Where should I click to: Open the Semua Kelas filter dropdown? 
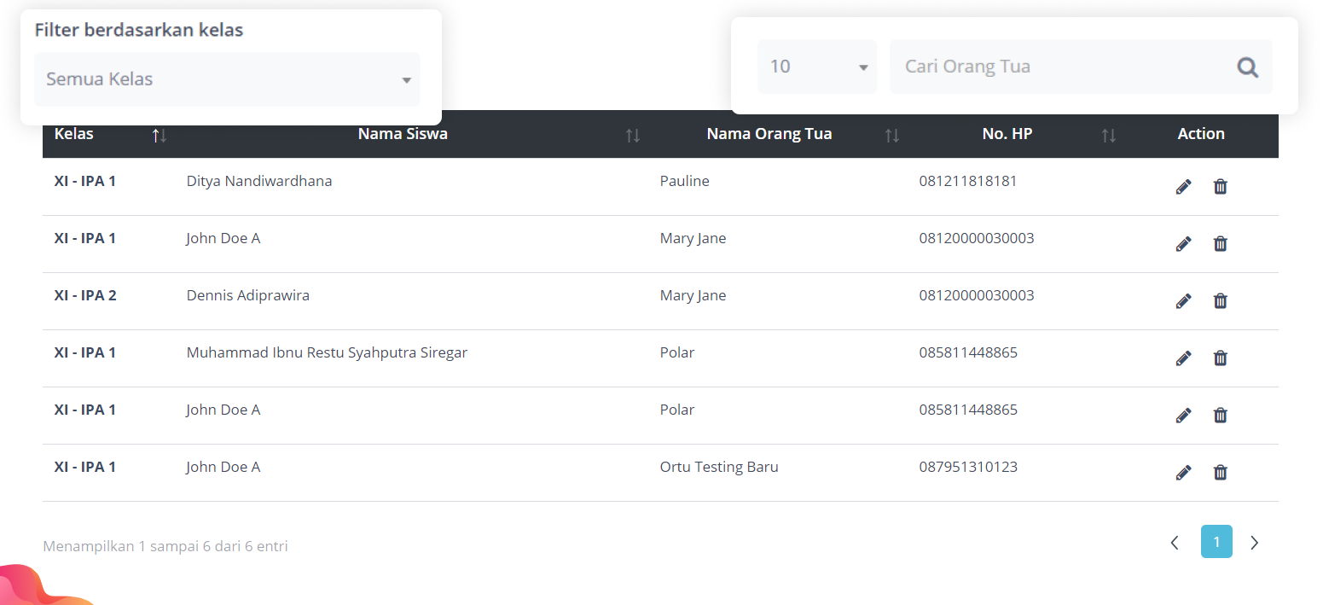pyautogui.click(x=227, y=79)
